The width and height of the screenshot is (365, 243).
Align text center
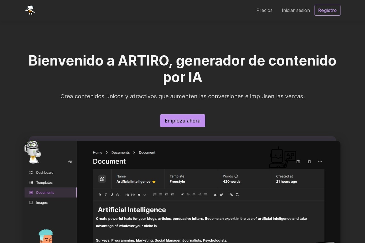(194, 195)
